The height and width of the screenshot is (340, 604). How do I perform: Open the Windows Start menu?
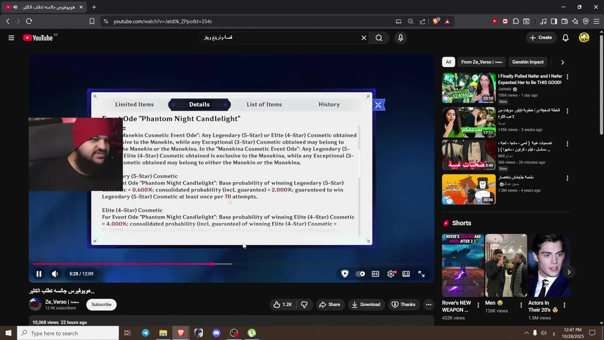tap(8, 333)
